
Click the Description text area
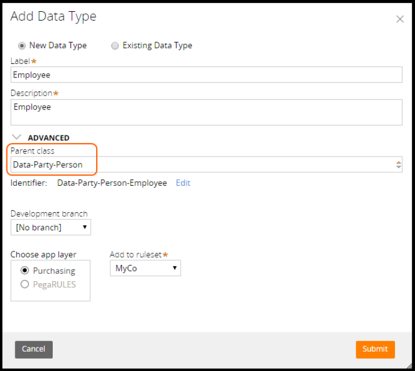click(x=206, y=112)
